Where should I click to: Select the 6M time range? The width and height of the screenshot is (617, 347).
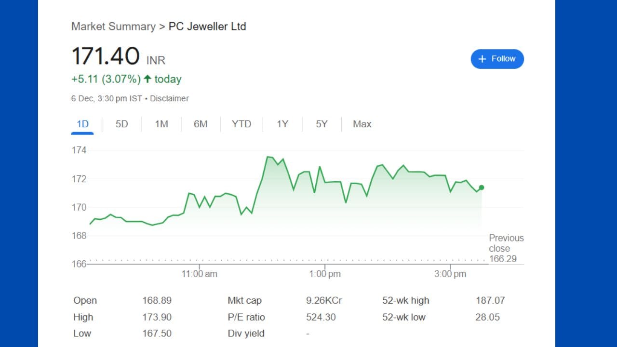pyautogui.click(x=201, y=124)
